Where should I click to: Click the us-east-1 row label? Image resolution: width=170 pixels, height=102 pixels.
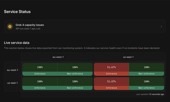pos(13,83)
